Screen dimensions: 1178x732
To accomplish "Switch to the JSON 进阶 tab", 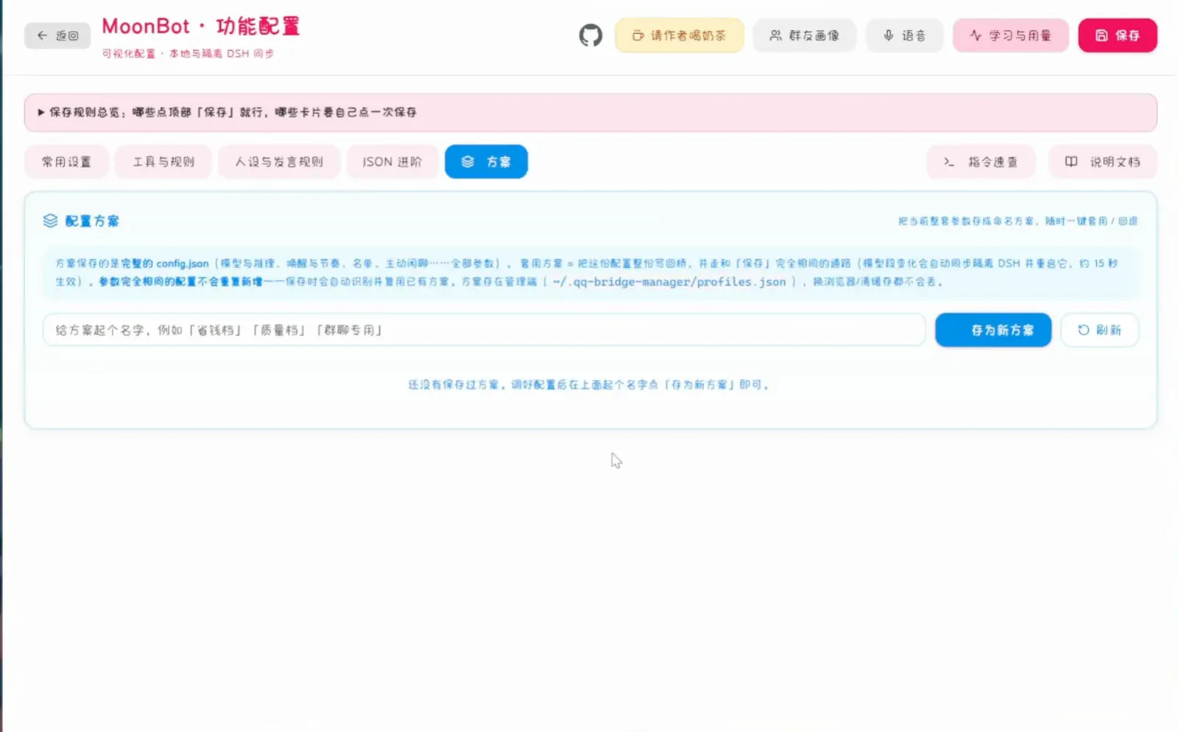I will [x=392, y=162].
